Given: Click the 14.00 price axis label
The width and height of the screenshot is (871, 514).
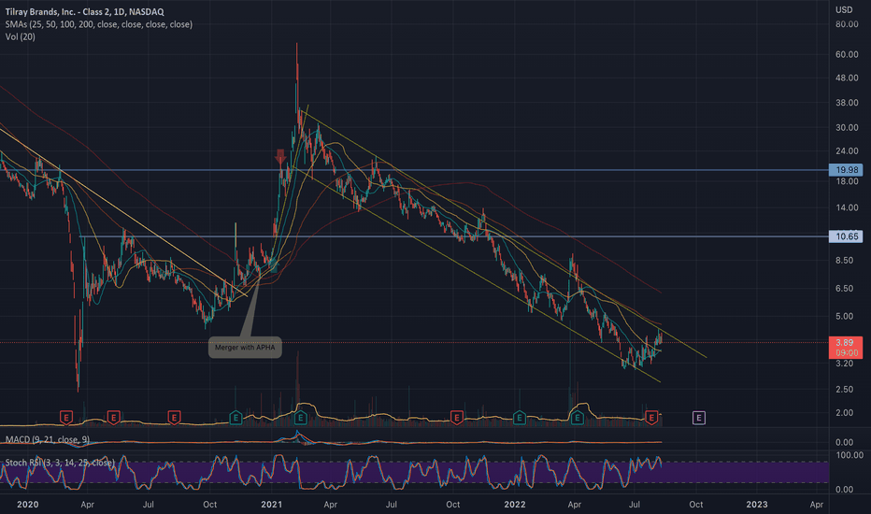Looking at the screenshot, I should (847, 207).
